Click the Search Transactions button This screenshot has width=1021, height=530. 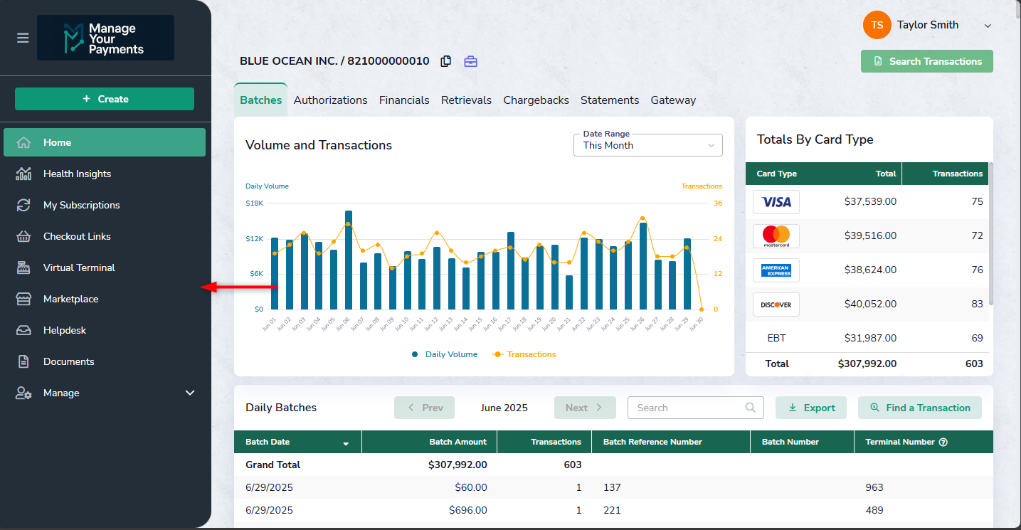tap(926, 61)
